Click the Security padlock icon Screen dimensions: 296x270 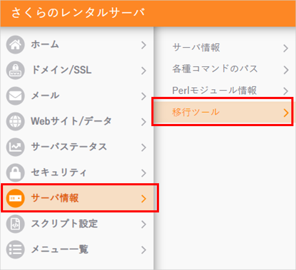[x=16, y=173]
